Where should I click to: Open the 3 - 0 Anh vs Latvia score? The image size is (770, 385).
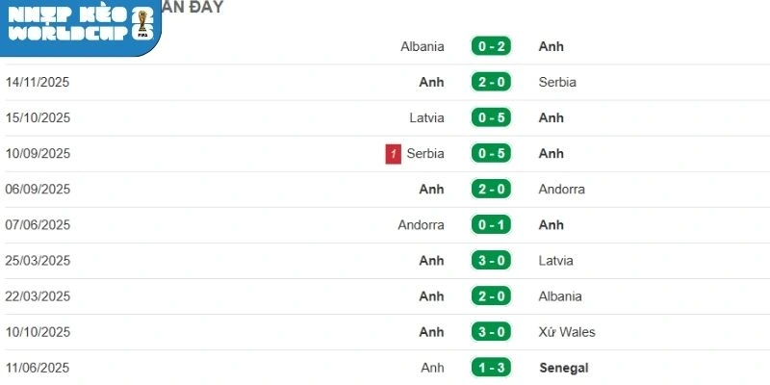[491, 260]
